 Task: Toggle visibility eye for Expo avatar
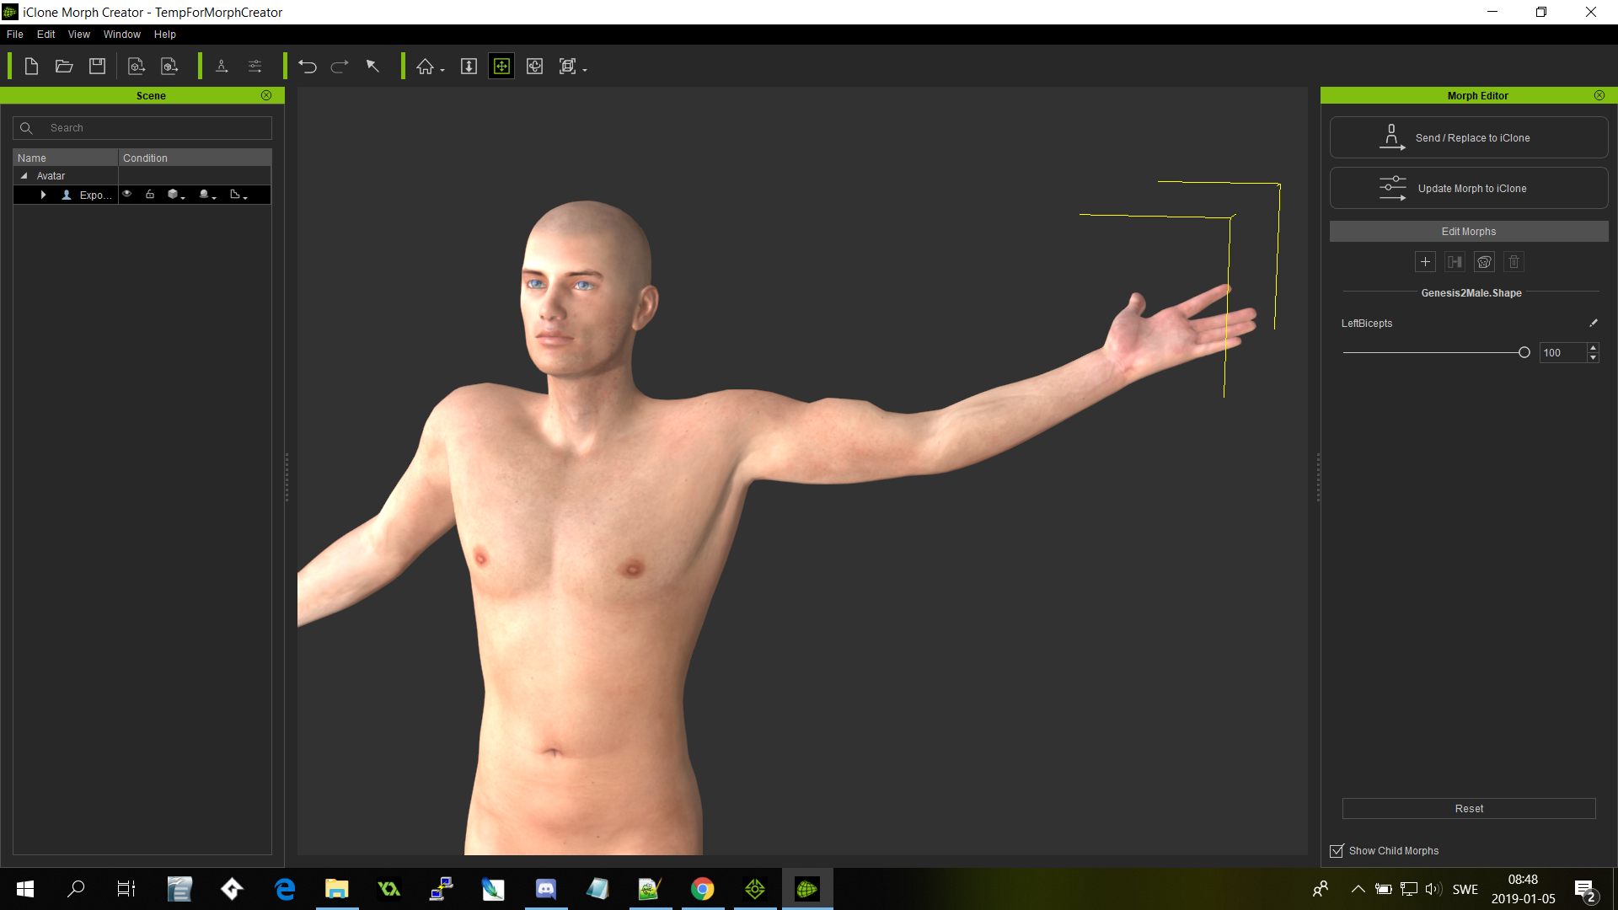(127, 195)
